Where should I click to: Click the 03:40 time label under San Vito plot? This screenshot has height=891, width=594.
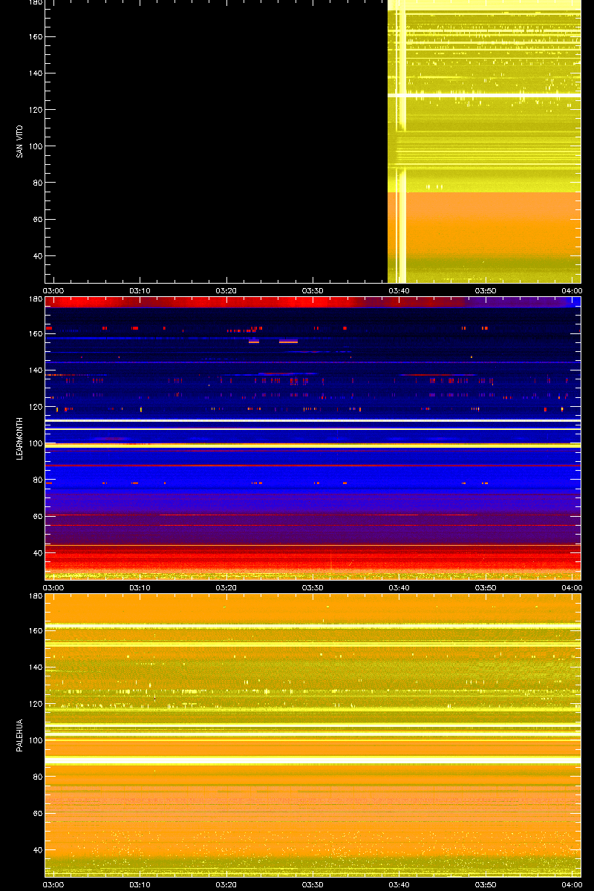click(399, 290)
